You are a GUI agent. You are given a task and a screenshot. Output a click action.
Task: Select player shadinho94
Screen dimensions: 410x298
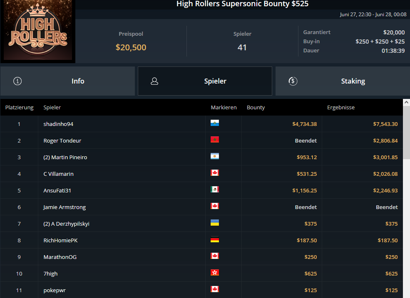(x=58, y=124)
